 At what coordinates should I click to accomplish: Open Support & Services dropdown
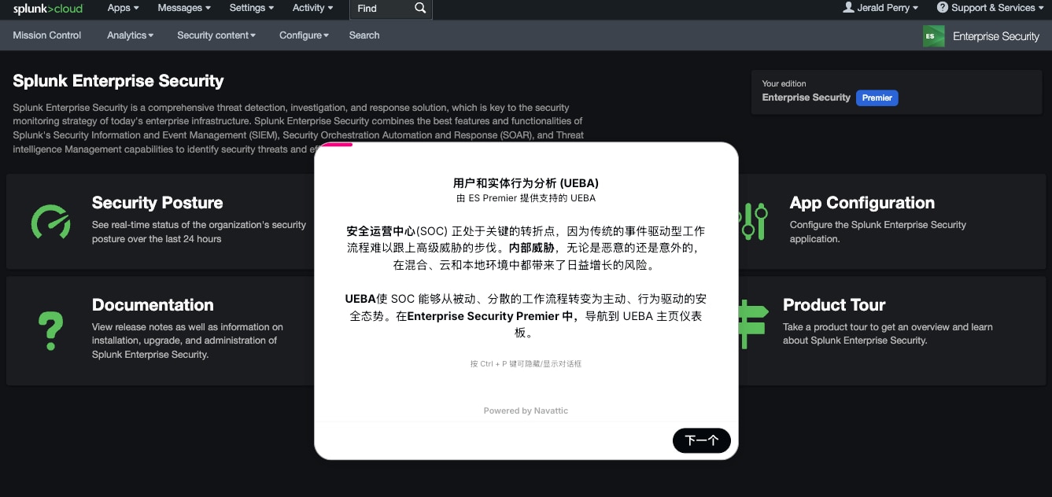(991, 8)
